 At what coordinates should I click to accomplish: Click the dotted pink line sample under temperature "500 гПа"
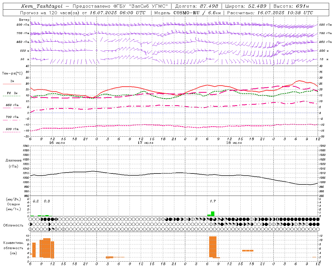pos(11,132)
